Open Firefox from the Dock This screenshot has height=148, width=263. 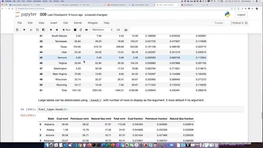(x=89, y=145)
